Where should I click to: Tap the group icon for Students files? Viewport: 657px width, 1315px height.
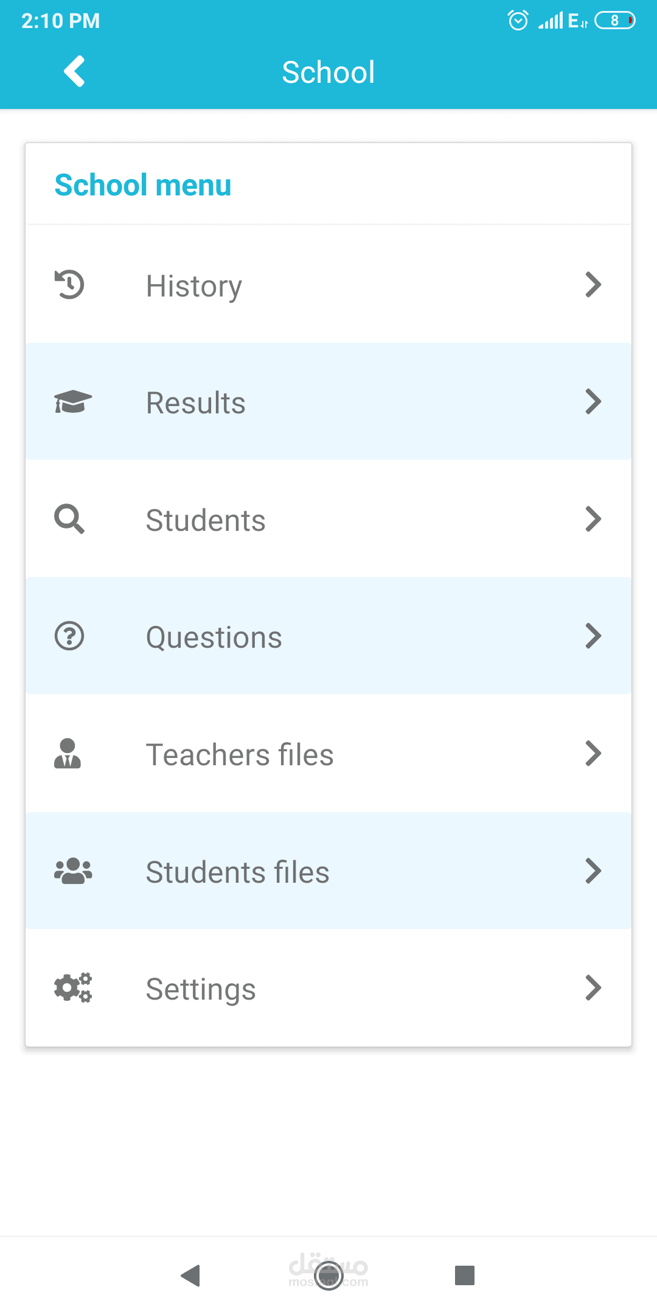coord(73,871)
